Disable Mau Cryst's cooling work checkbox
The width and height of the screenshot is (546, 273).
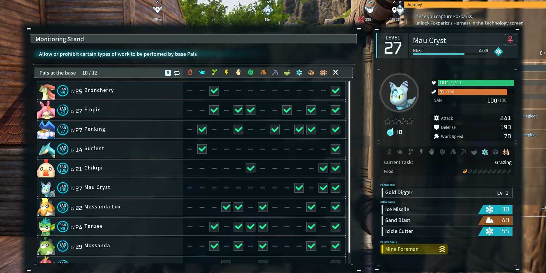pyautogui.click(x=299, y=188)
